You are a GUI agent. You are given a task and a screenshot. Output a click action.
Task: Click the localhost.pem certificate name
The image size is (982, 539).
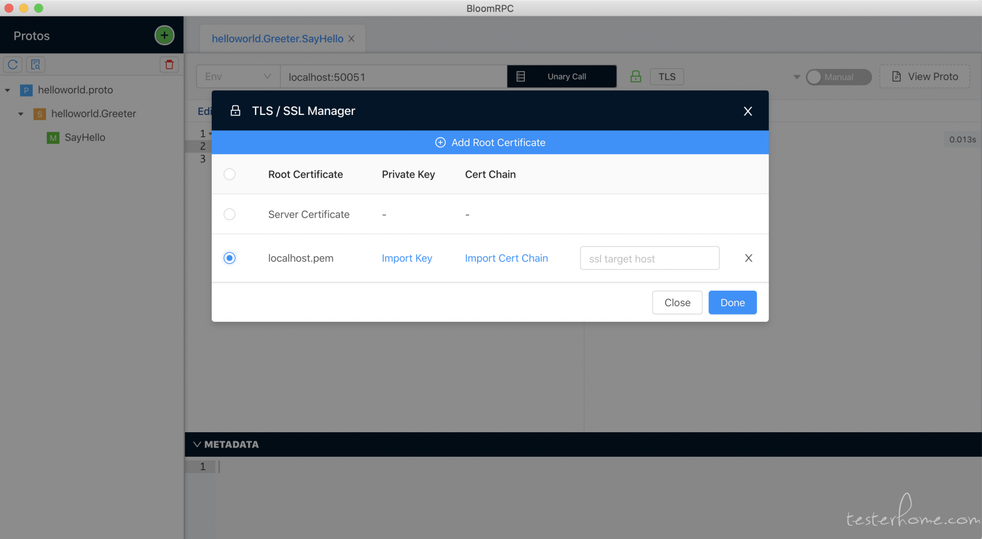click(301, 258)
